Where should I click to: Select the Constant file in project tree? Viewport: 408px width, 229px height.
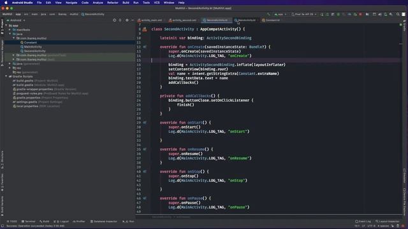tap(30, 43)
